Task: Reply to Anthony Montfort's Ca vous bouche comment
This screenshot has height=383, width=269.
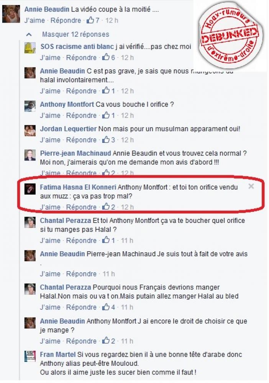Action: click(81, 115)
